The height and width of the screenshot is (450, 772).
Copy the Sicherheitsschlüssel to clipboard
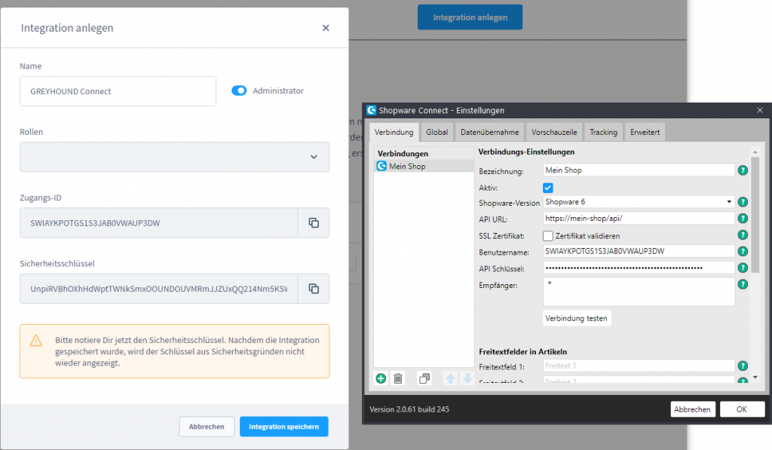pos(314,289)
